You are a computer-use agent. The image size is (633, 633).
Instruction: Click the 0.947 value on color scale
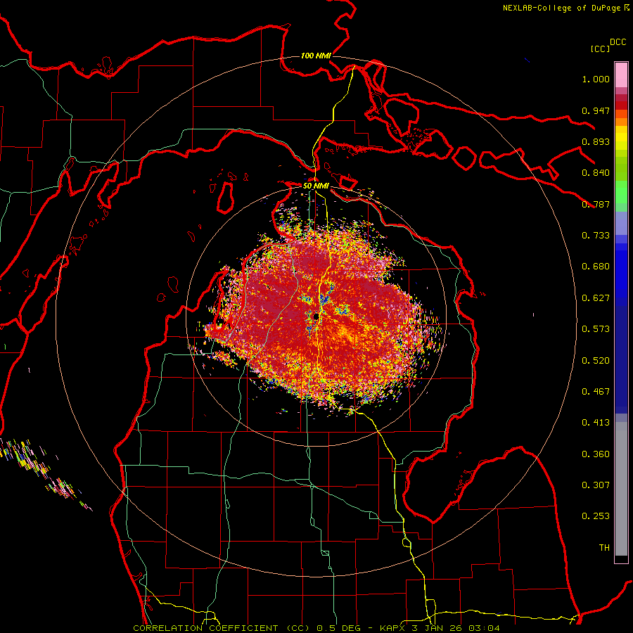tap(596, 110)
